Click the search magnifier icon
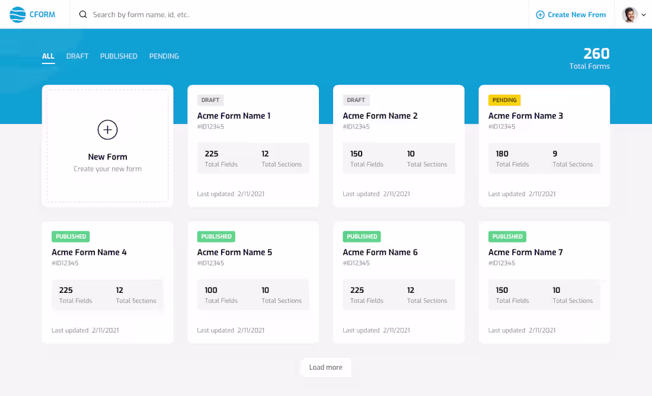The width and height of the screenshot is (652, 396). [x=83, y=15]
